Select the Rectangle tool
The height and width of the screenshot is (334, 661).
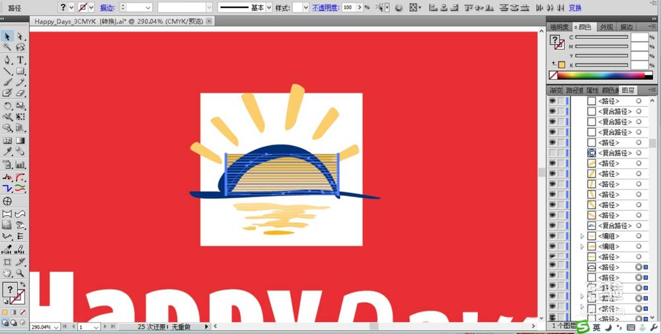(20, 71)
